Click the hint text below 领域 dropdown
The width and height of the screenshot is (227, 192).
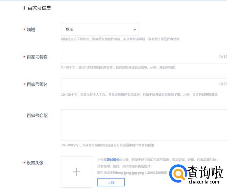point(120,39)
